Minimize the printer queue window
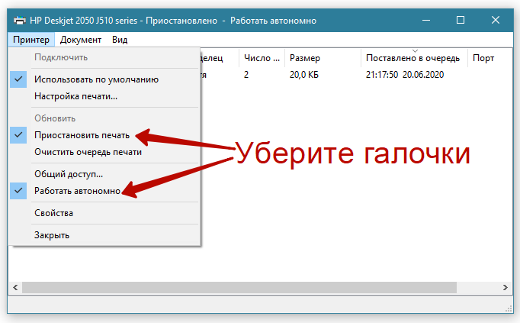The image size is (520, 323). 426,21
